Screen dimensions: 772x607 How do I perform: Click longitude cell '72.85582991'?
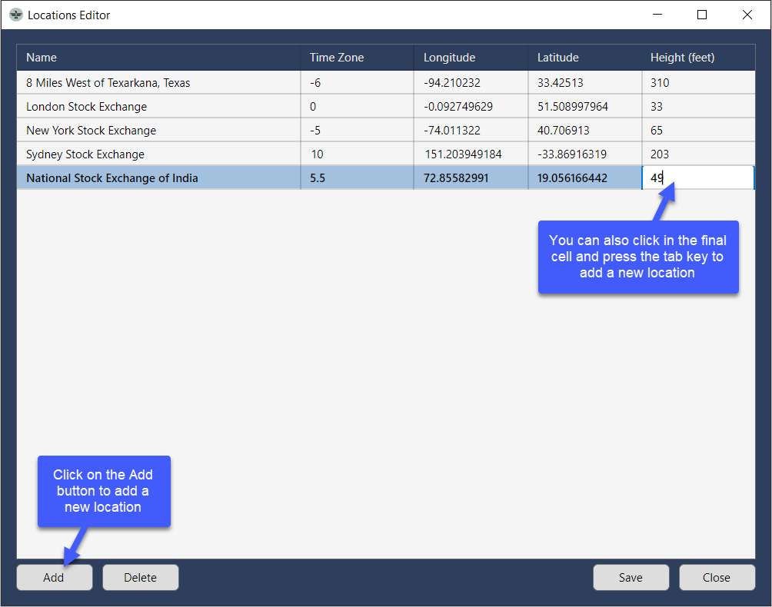click(x=471, y=177)
